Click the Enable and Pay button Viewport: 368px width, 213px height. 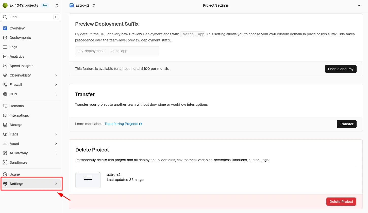pos(341,69)
